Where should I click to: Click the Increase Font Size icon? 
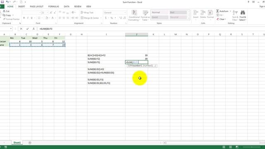coord(51,12)
